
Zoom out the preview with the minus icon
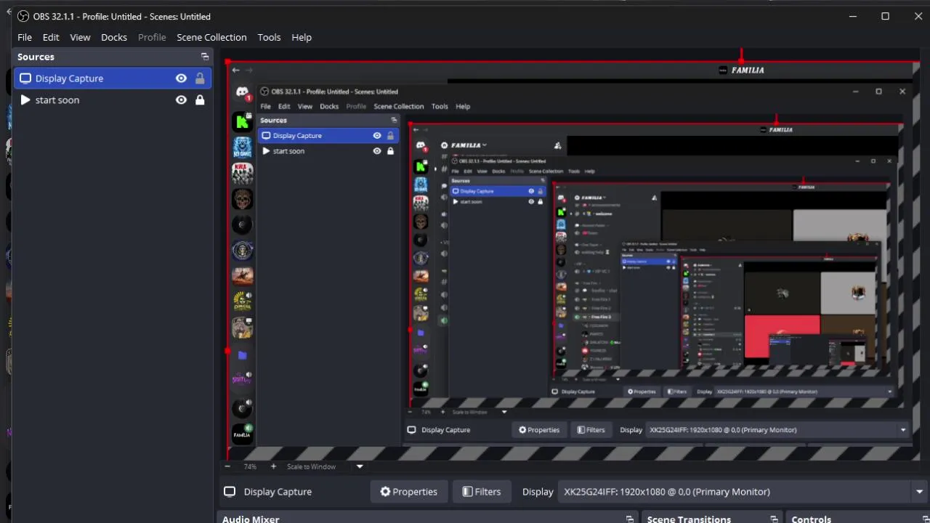tap(227, 466)
